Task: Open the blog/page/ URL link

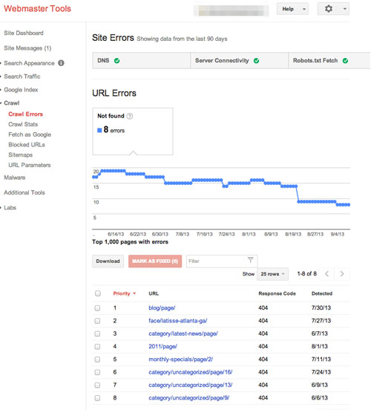Action: click(x=162, y=308)
